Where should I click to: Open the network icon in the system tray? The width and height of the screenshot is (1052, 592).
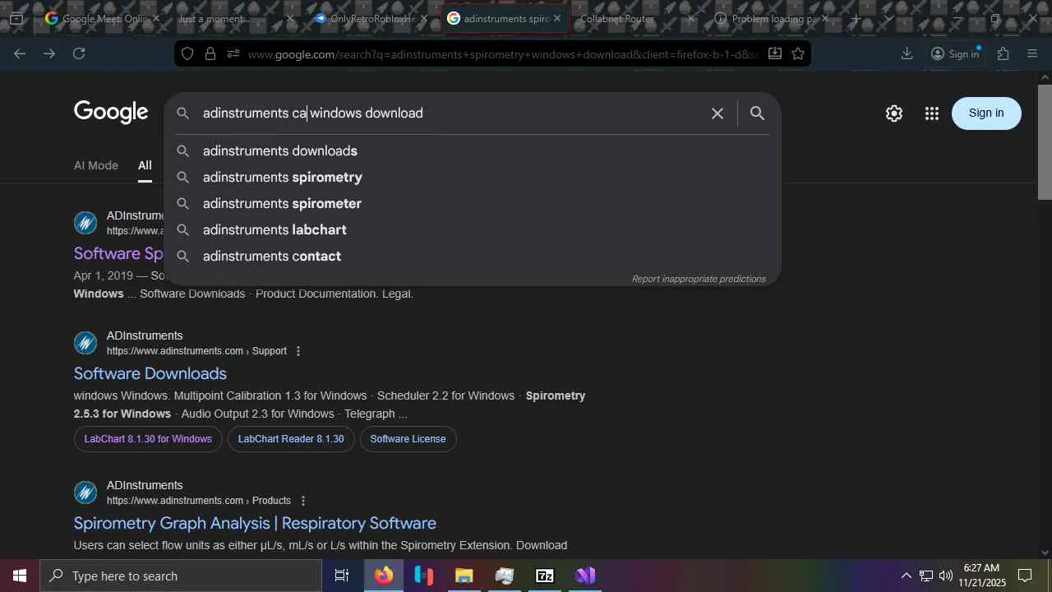click(926, 576)
